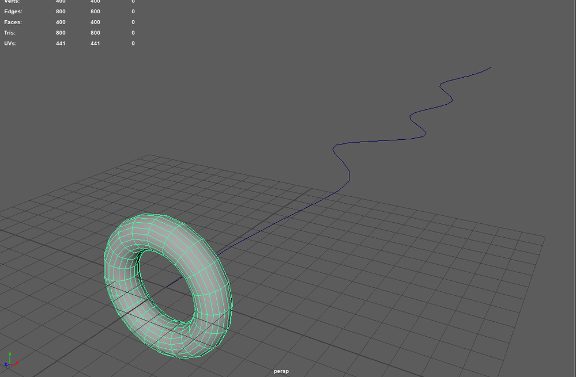576x377 pixels.
Task: Click the Faces: heads-up display label
Action: (13, 22)
